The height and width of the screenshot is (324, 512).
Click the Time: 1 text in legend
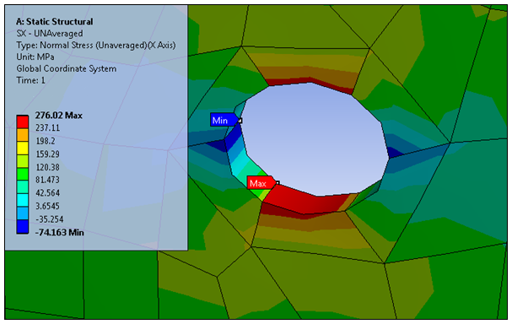[30, 80]
